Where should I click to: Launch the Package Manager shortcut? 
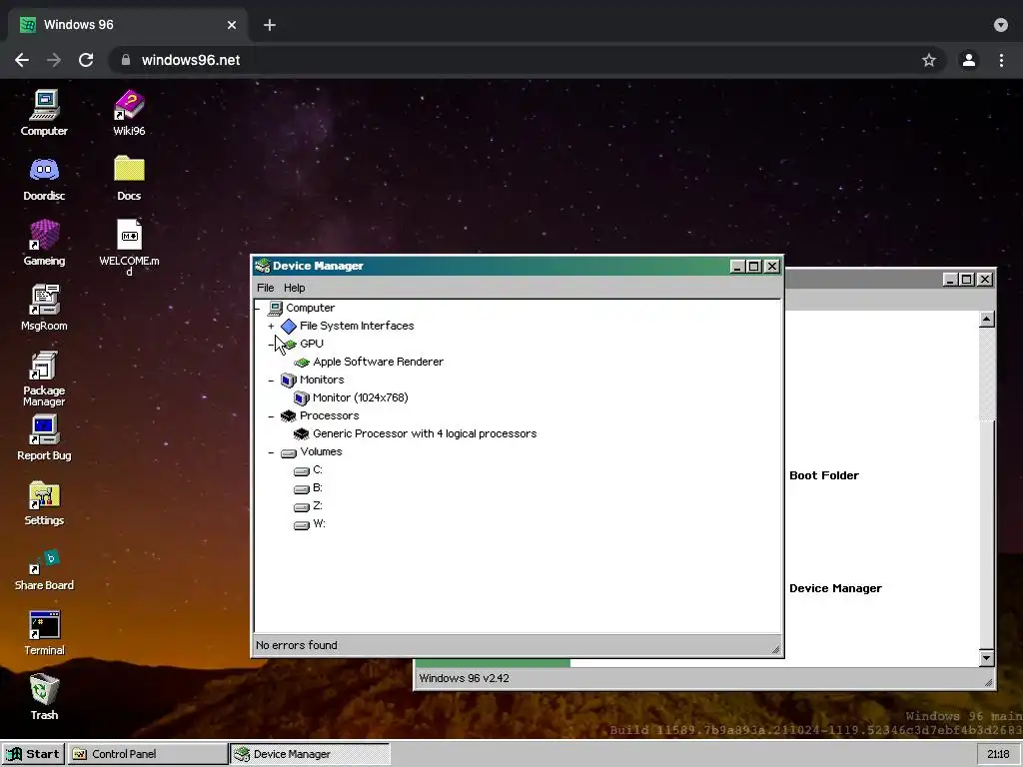tap(44, 379)
